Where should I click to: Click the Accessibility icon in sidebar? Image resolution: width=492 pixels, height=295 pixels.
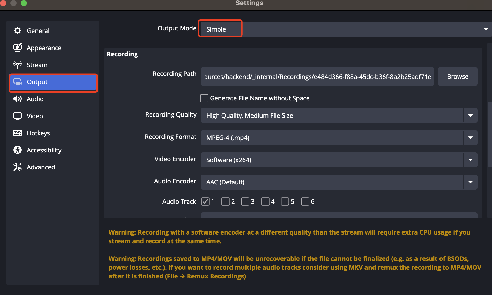[18, 150]
